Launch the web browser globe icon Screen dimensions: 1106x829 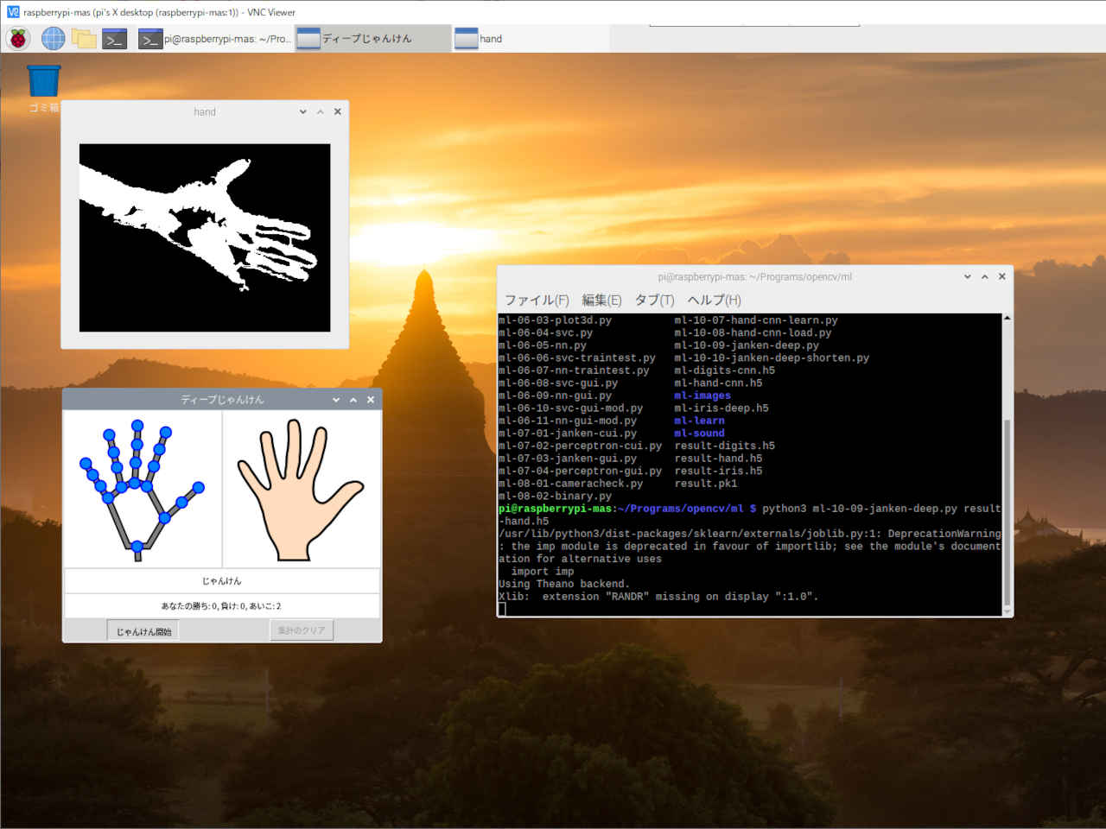point(53,38)
